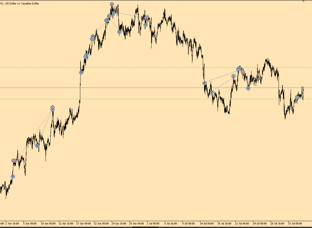Click the buy arrow at the 14 Jul drop
Viewport: 312px width, 228px height.
click(x=204, y=83)
